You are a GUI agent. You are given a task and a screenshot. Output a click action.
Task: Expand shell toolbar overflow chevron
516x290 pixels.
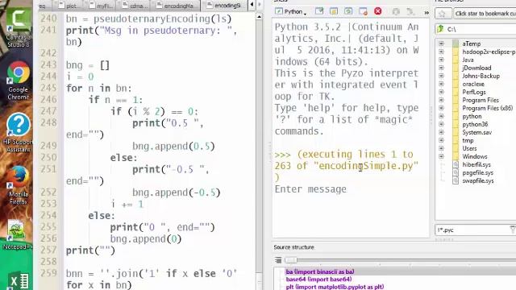point(427,13)
